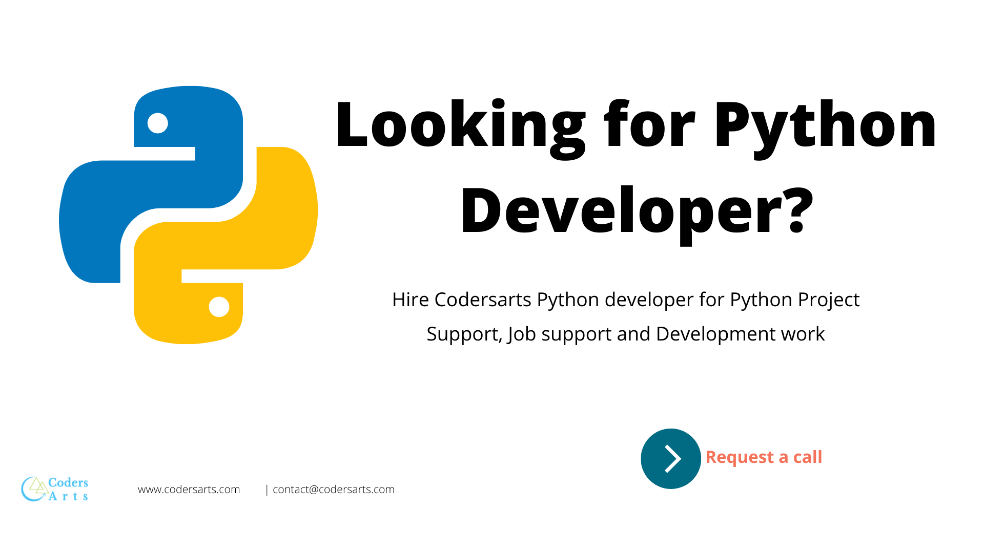Click the 'Request a call' link
Image resolution: width=984 pixels, height=553 pixels.
pos(763,457)
